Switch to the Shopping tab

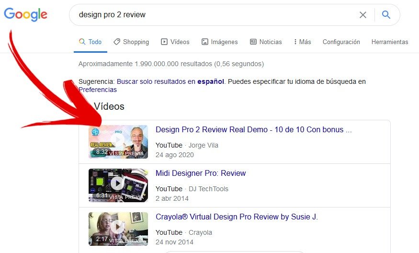[131, 42]
